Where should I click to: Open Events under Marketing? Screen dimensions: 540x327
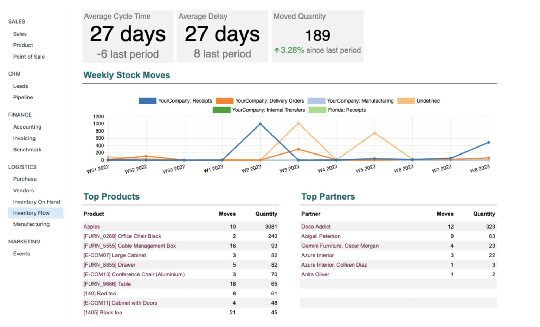click(x=21, y=254)
